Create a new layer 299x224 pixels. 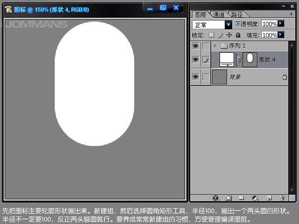[x=269, y=198]
